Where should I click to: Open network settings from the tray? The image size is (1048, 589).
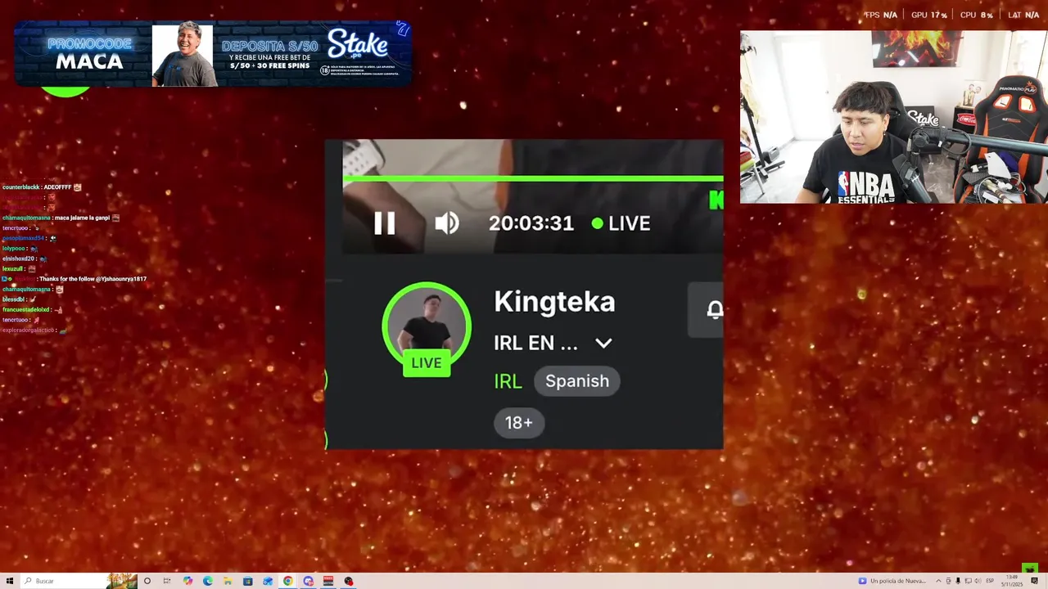click(969, 581)
